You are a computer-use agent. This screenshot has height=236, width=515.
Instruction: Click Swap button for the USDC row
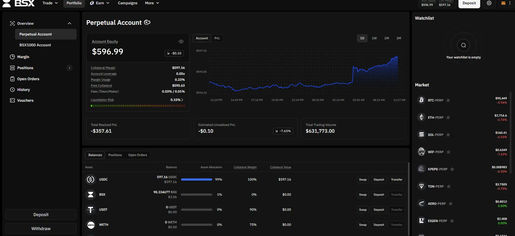363,179
